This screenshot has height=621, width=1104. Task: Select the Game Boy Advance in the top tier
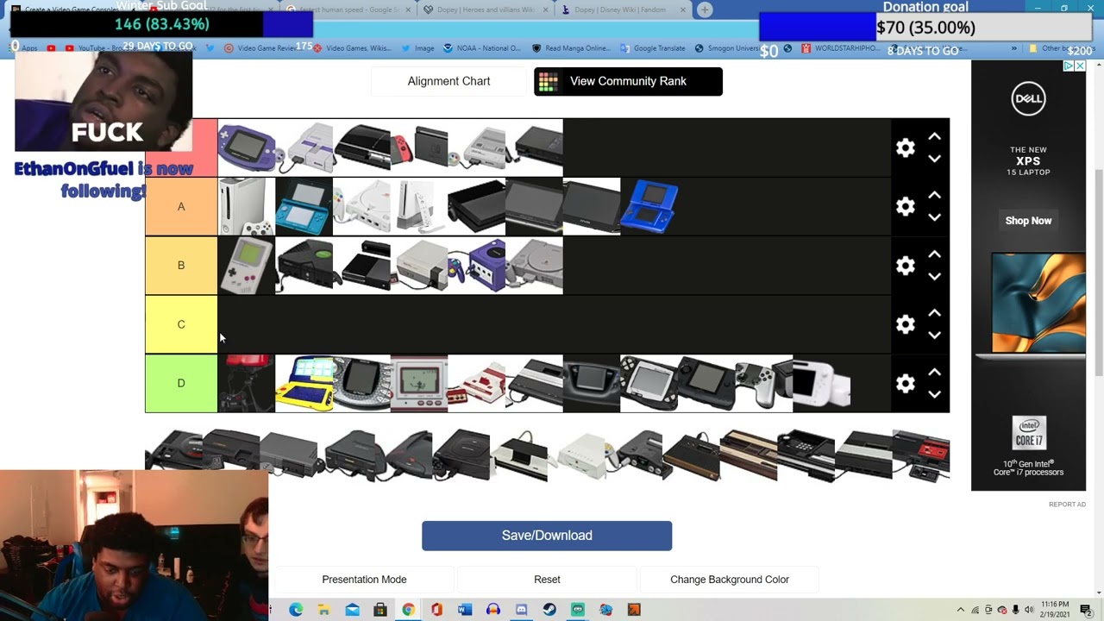coord(247,148)
